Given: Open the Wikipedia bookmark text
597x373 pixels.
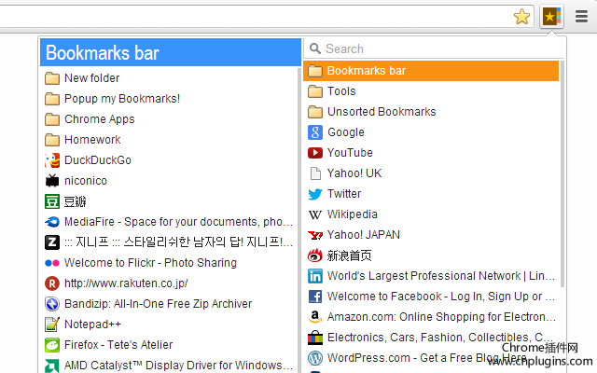Looking at the screenshot, I should coord(353,214).
